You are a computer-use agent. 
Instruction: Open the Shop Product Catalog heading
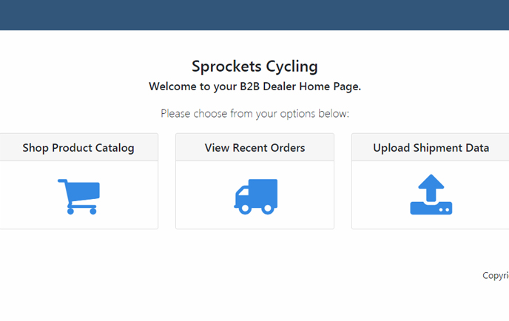(x=78, y=148)
